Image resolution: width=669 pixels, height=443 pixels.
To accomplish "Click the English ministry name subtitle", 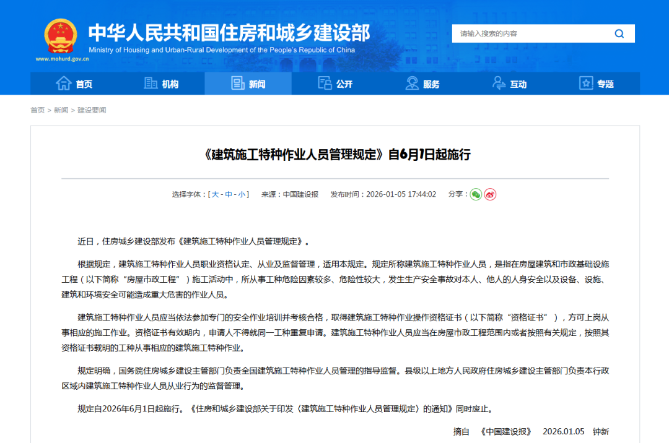I will [222, 50].
